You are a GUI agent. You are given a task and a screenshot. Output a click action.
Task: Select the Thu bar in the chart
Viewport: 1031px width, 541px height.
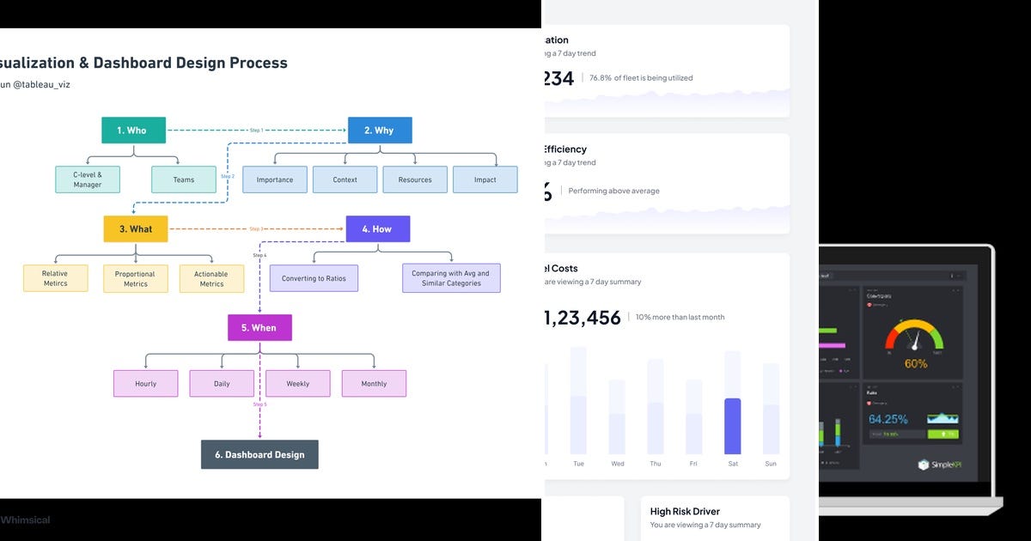pos(656,406)
